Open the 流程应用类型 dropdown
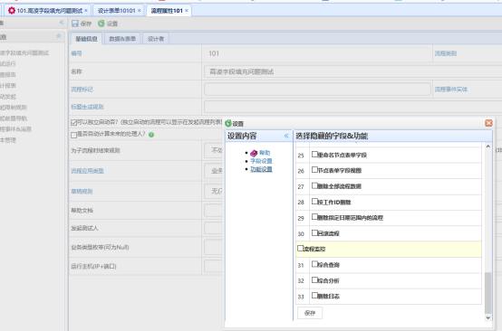 click(x=214, y=171)
